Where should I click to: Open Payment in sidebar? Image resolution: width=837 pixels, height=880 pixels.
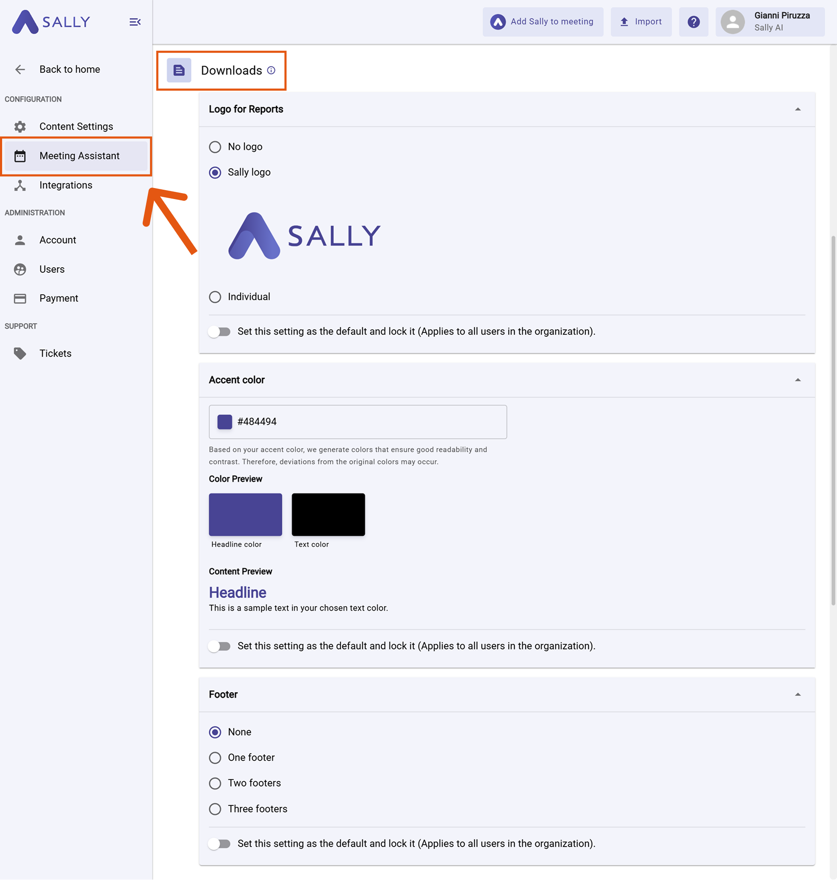click(76, 299)
